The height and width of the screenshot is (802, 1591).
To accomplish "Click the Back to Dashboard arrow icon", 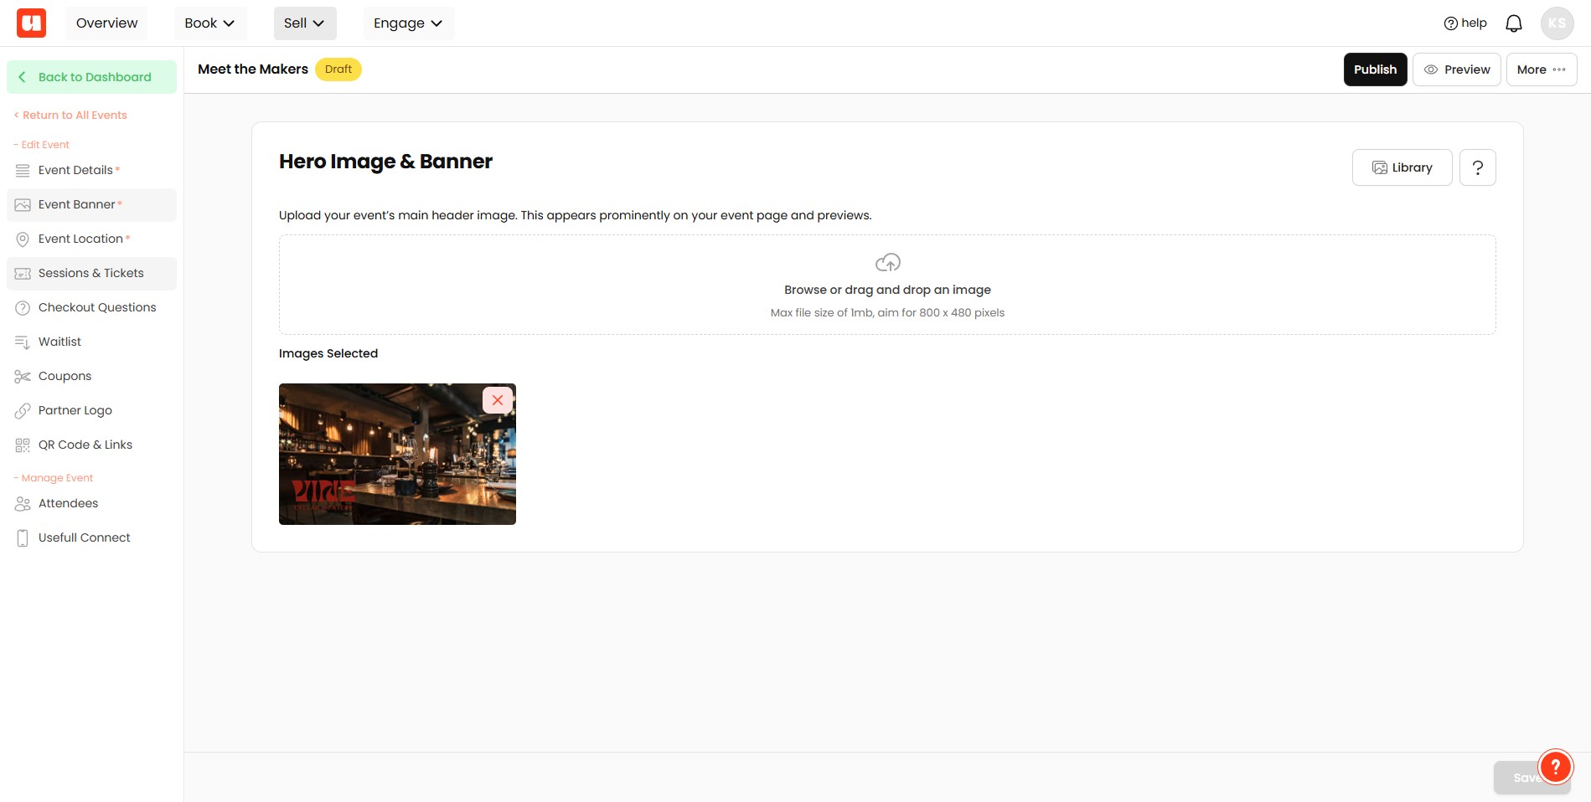I will coord(23,77).
